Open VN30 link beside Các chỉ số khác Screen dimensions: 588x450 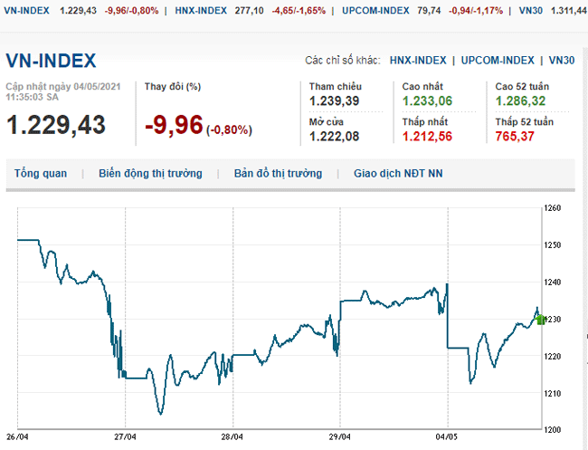coord(562,61)
